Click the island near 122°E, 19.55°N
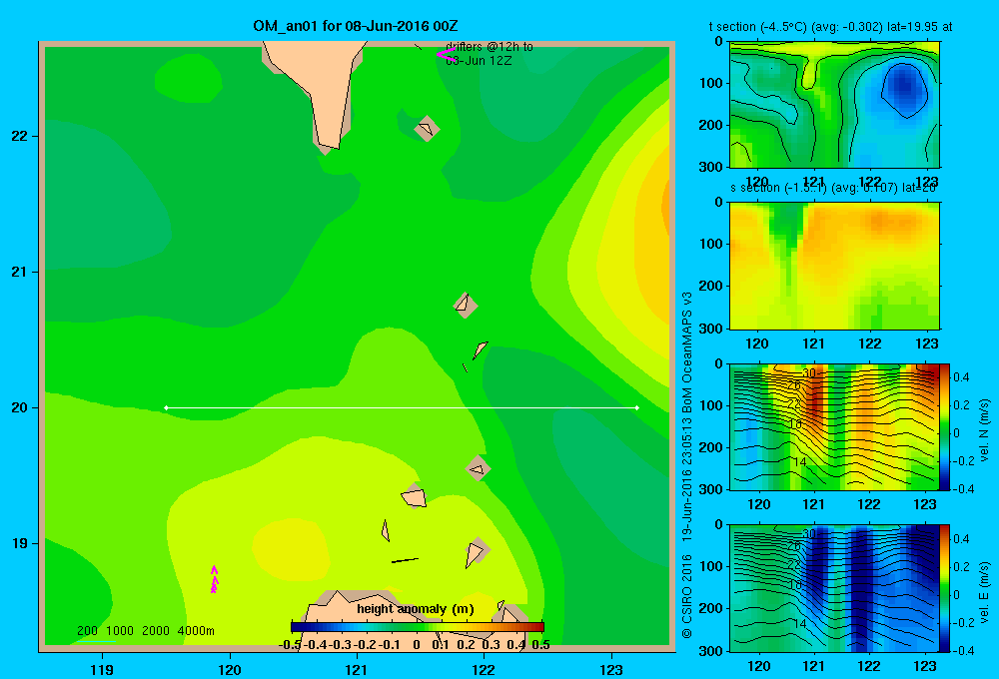 point(478,468)
